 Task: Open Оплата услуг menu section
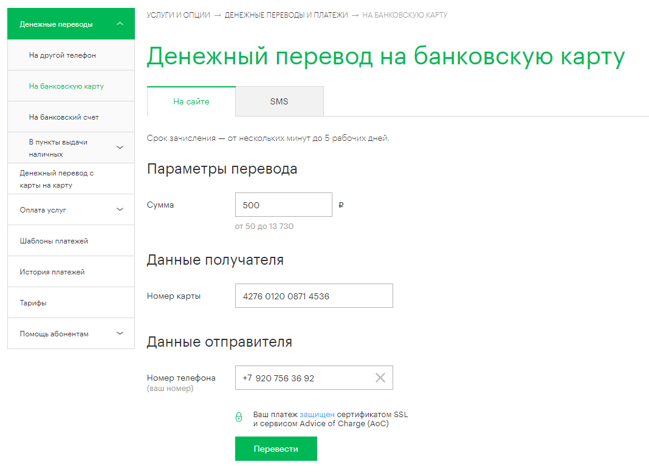point(71,209)
